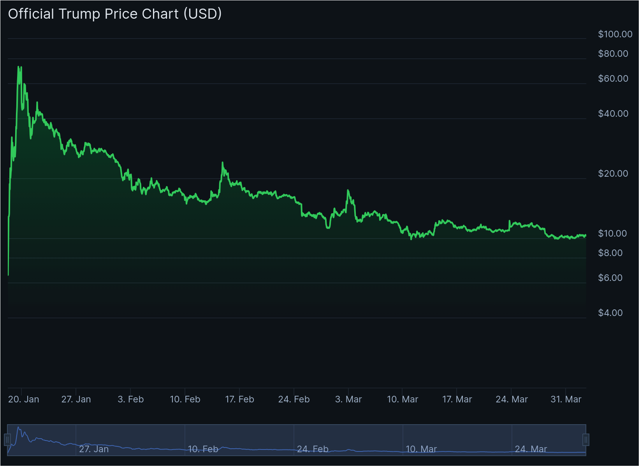This screenshot has width=640, height=467.
Task: Click the 27. Jan label inside the navigator
Action: (94, 449)
